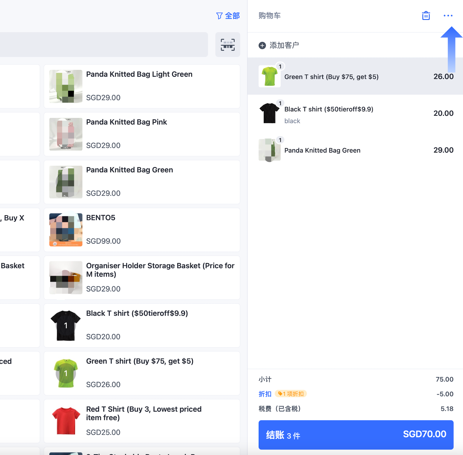The height and width of the screenshot is (455, 463).
Task: Click the black variant label in cart
Action: point(292,121)
